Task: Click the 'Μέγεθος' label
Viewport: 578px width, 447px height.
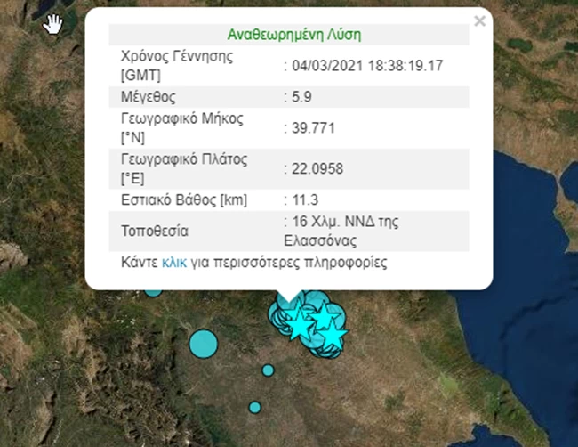Action: click(x=149, y=97)
